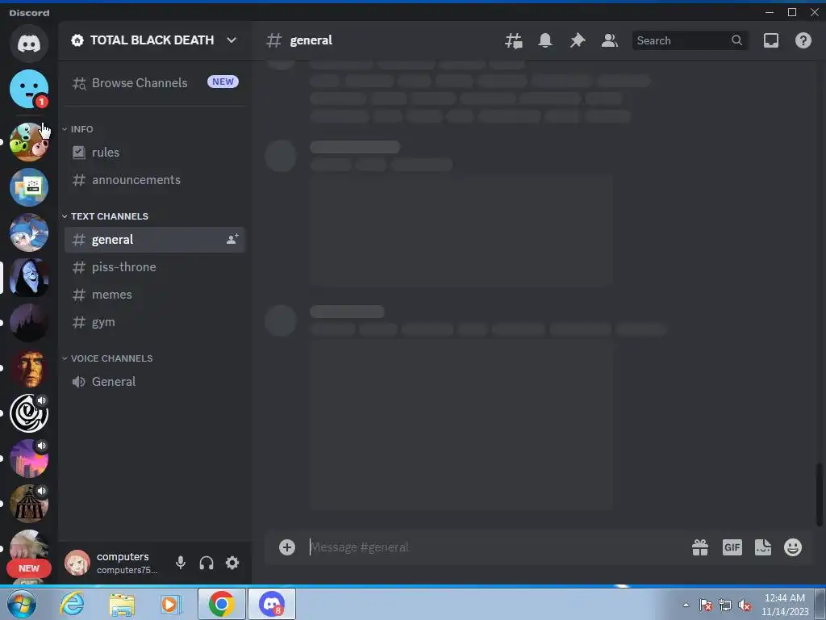
Task: Open the purple sunset city server icon
Action: coord(29,459)
